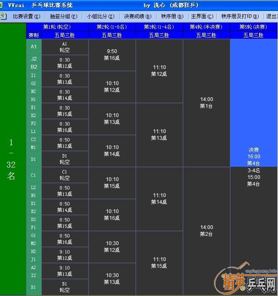Select match 9:10 第12桌
This screenshot has width=278, height=296.
pyautogui.click(x=65, y=255)
